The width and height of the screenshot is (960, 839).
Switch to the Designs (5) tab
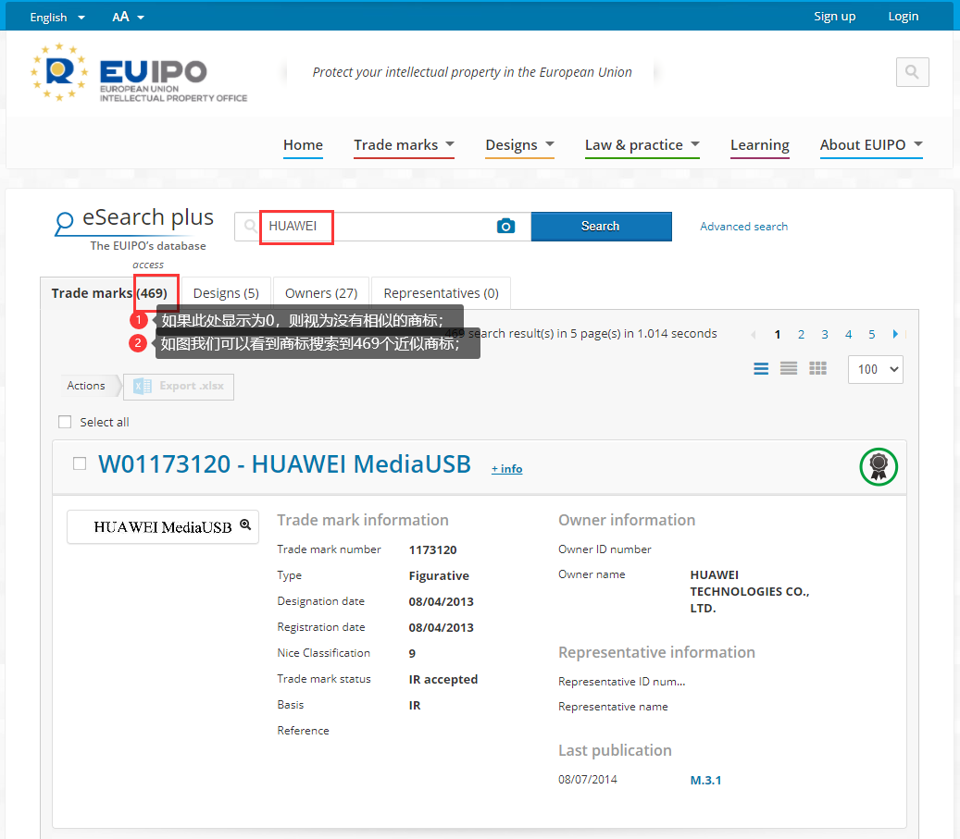(226, 293)
